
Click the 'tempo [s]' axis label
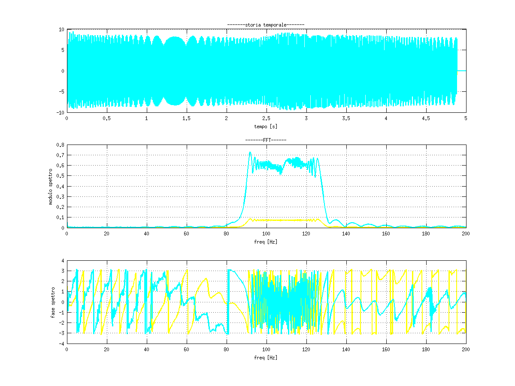[x=266, y=126]
